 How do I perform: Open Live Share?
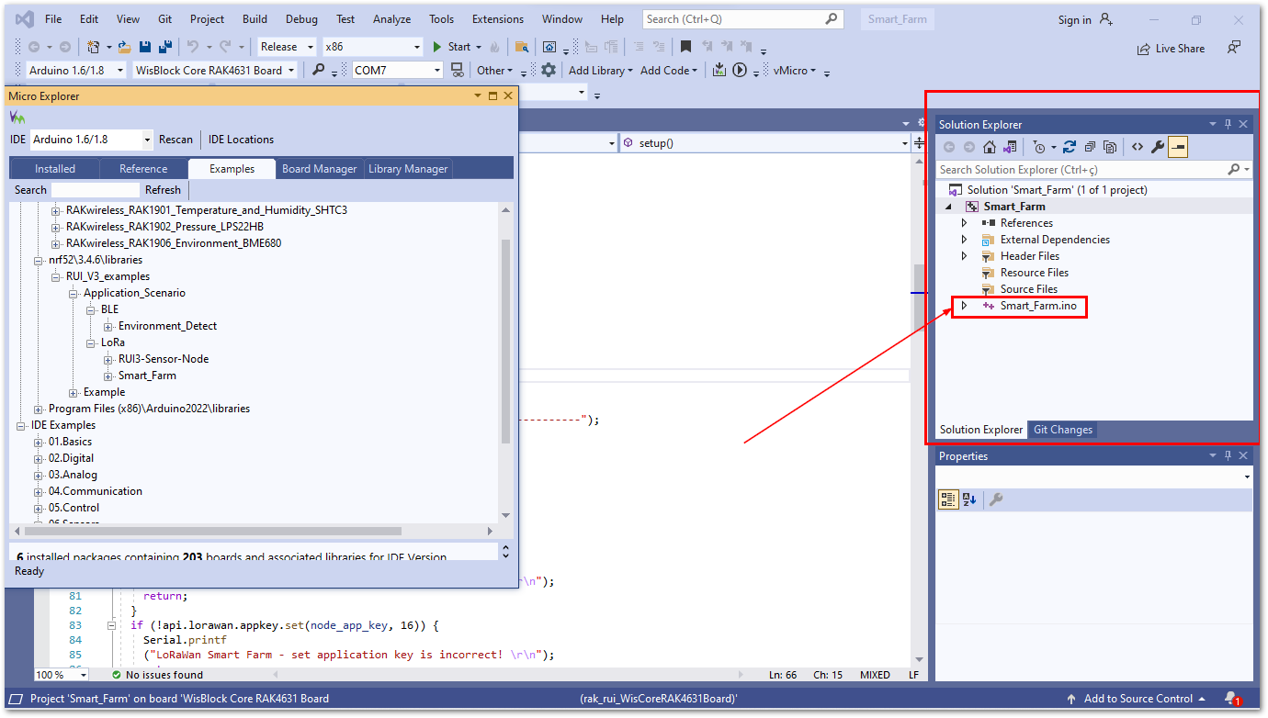click(x=1171, y=49)
